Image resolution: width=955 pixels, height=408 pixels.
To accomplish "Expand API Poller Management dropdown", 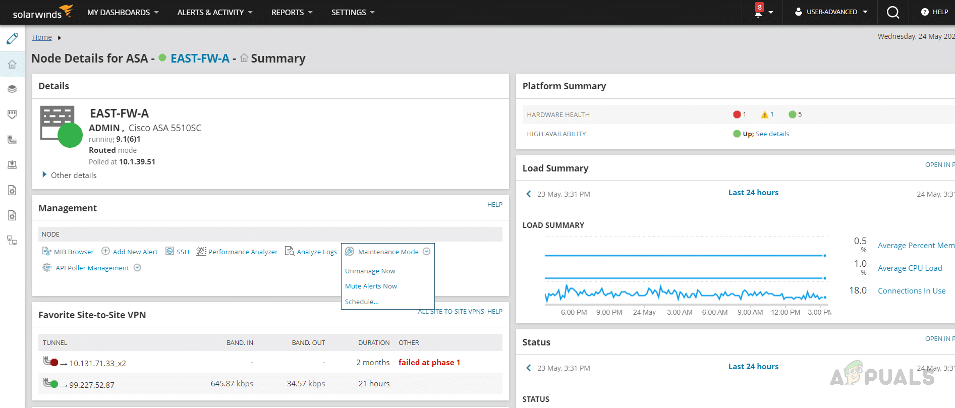I will tap(137, 268).
